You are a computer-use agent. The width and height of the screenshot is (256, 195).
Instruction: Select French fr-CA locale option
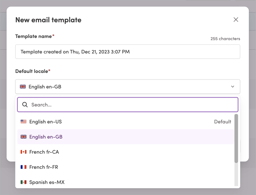tap(126, 152)
